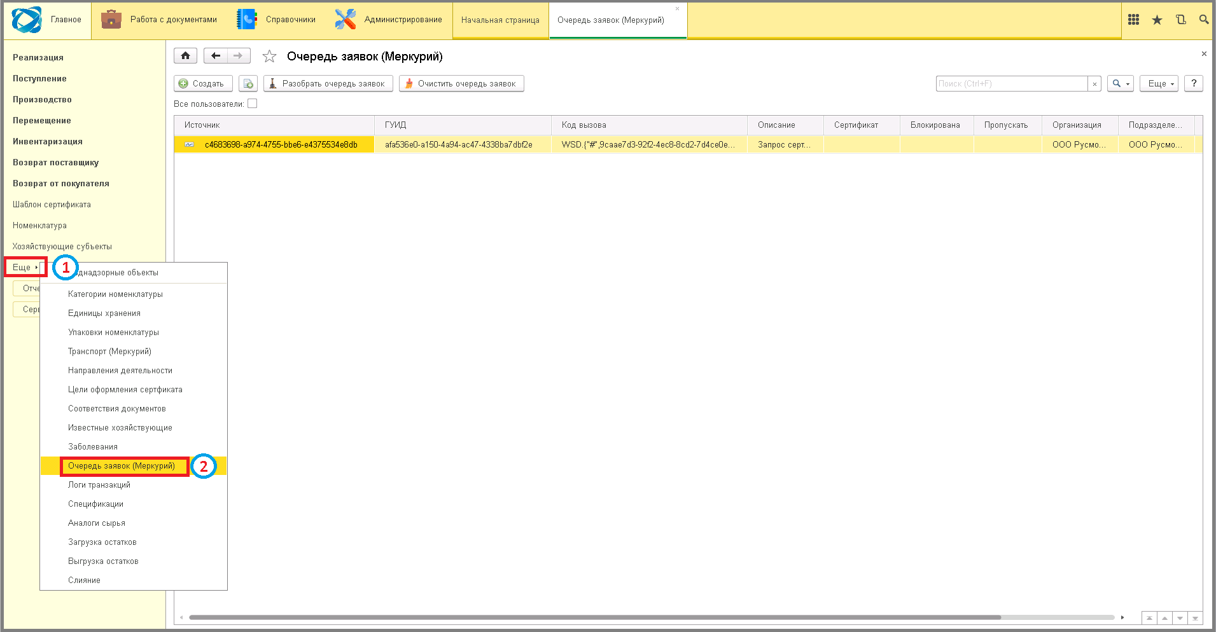The width and height of the screenshot is (1216, 632).
Task: Expand the Еще item in the sidebar
Action: [25, 267]
